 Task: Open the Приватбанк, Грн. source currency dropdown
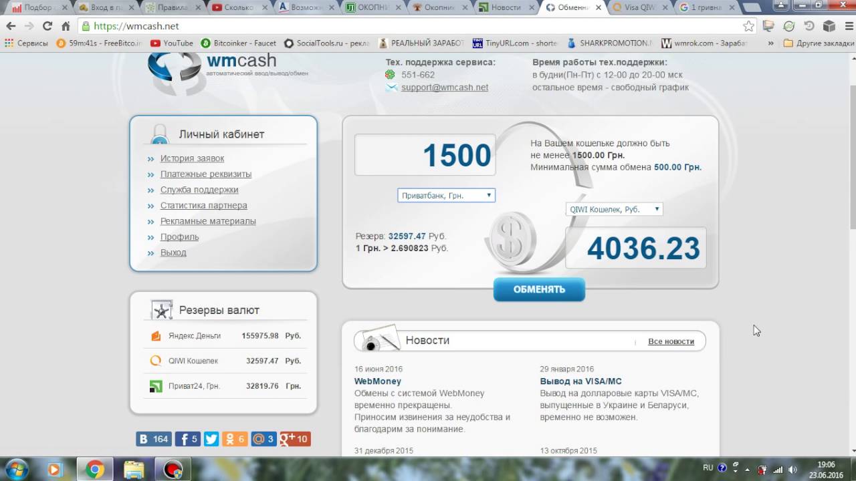point(446,196)
